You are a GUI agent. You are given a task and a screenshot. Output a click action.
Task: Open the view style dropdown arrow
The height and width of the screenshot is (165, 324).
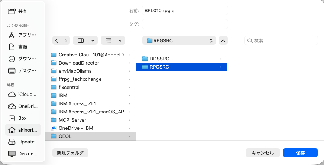[93, 41]
